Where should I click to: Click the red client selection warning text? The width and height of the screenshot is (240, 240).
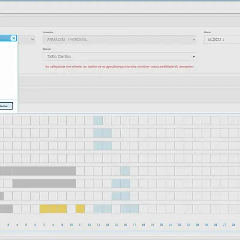119,67
